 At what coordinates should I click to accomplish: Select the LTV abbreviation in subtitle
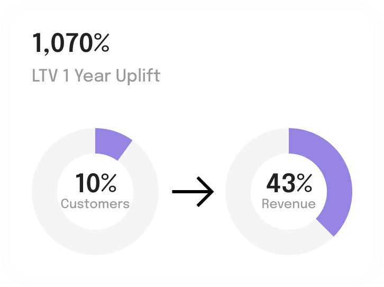click(45, 76)
